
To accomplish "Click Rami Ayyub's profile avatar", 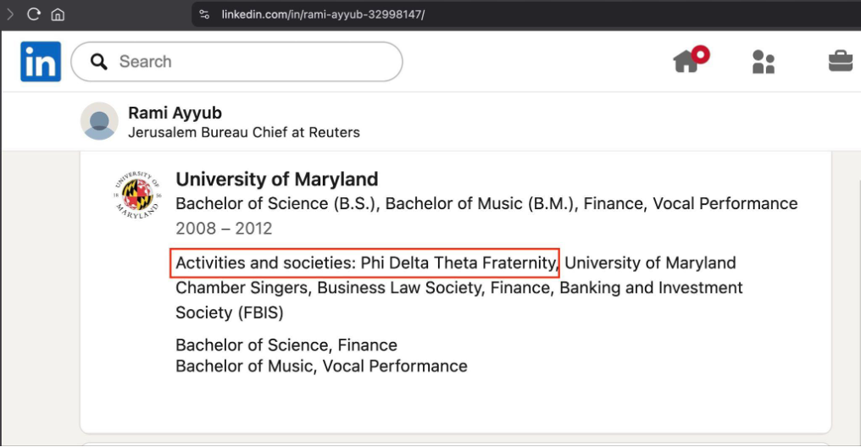I will [99, 122].
